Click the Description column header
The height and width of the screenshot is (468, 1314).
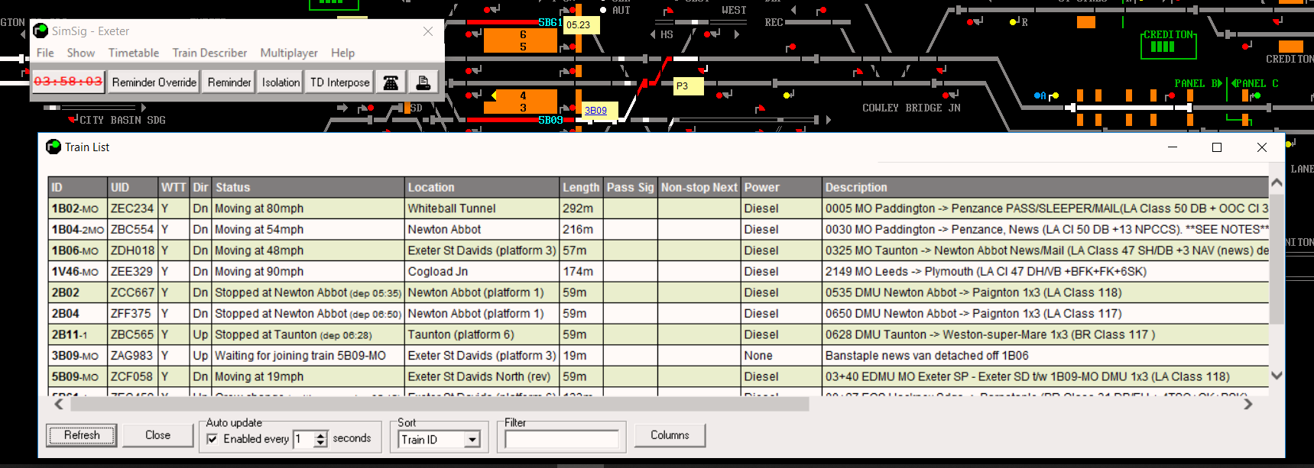pos(1046,187)
